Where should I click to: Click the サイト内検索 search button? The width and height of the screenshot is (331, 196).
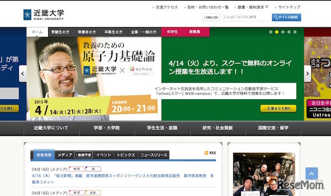click(x=286, y=18)
